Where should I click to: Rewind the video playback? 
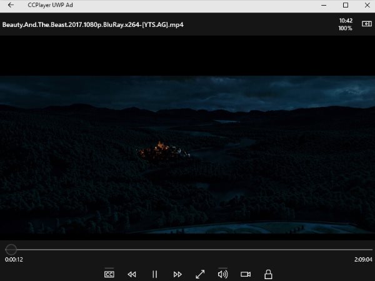pyautogui.click(x=132, y=274)
